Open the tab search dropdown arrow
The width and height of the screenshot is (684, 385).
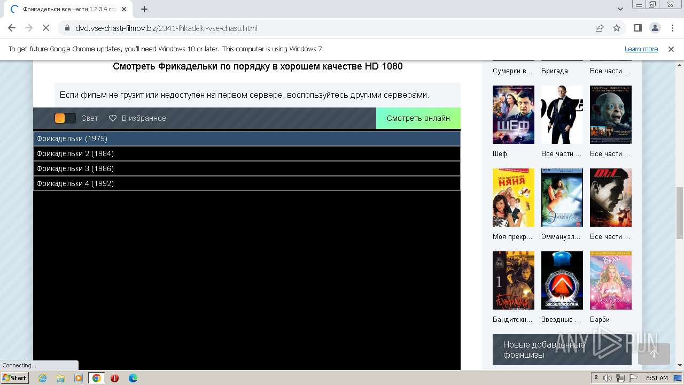coord(620,9)
